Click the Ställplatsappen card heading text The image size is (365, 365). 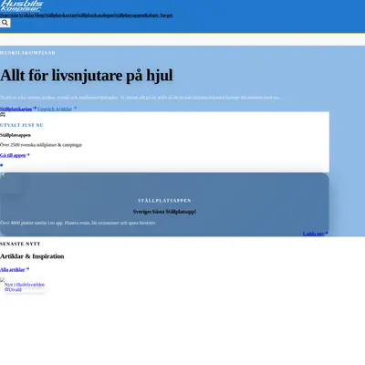click(x=16, y=135)
